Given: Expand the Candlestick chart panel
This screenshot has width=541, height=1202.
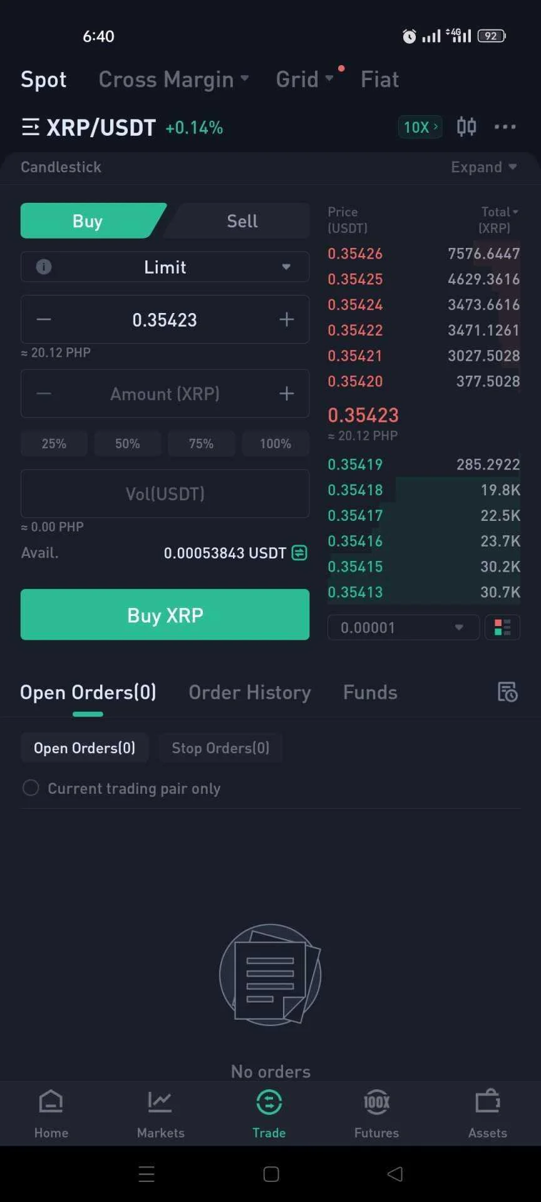Looking at the screenshot, I should pyautogui.click(x=483, y=167).
